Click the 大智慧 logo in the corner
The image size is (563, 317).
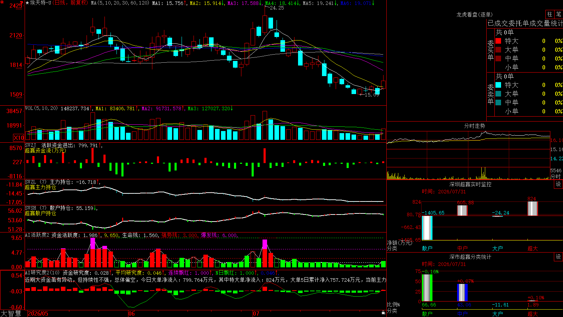point(11,313)
